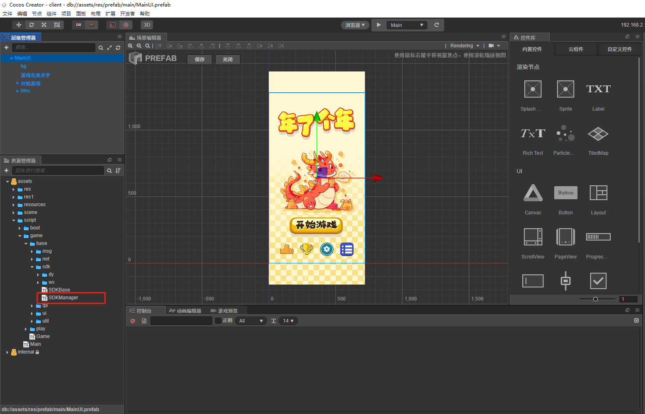
Task: Click the asset search input field
Action: 58,171
